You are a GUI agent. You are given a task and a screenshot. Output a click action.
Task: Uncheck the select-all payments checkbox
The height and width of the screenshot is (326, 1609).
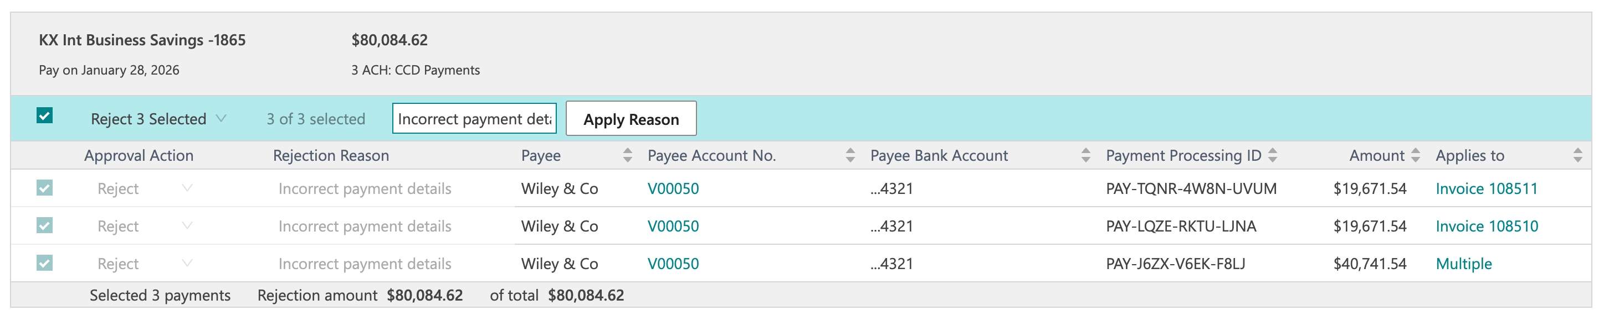coord(44,115)
